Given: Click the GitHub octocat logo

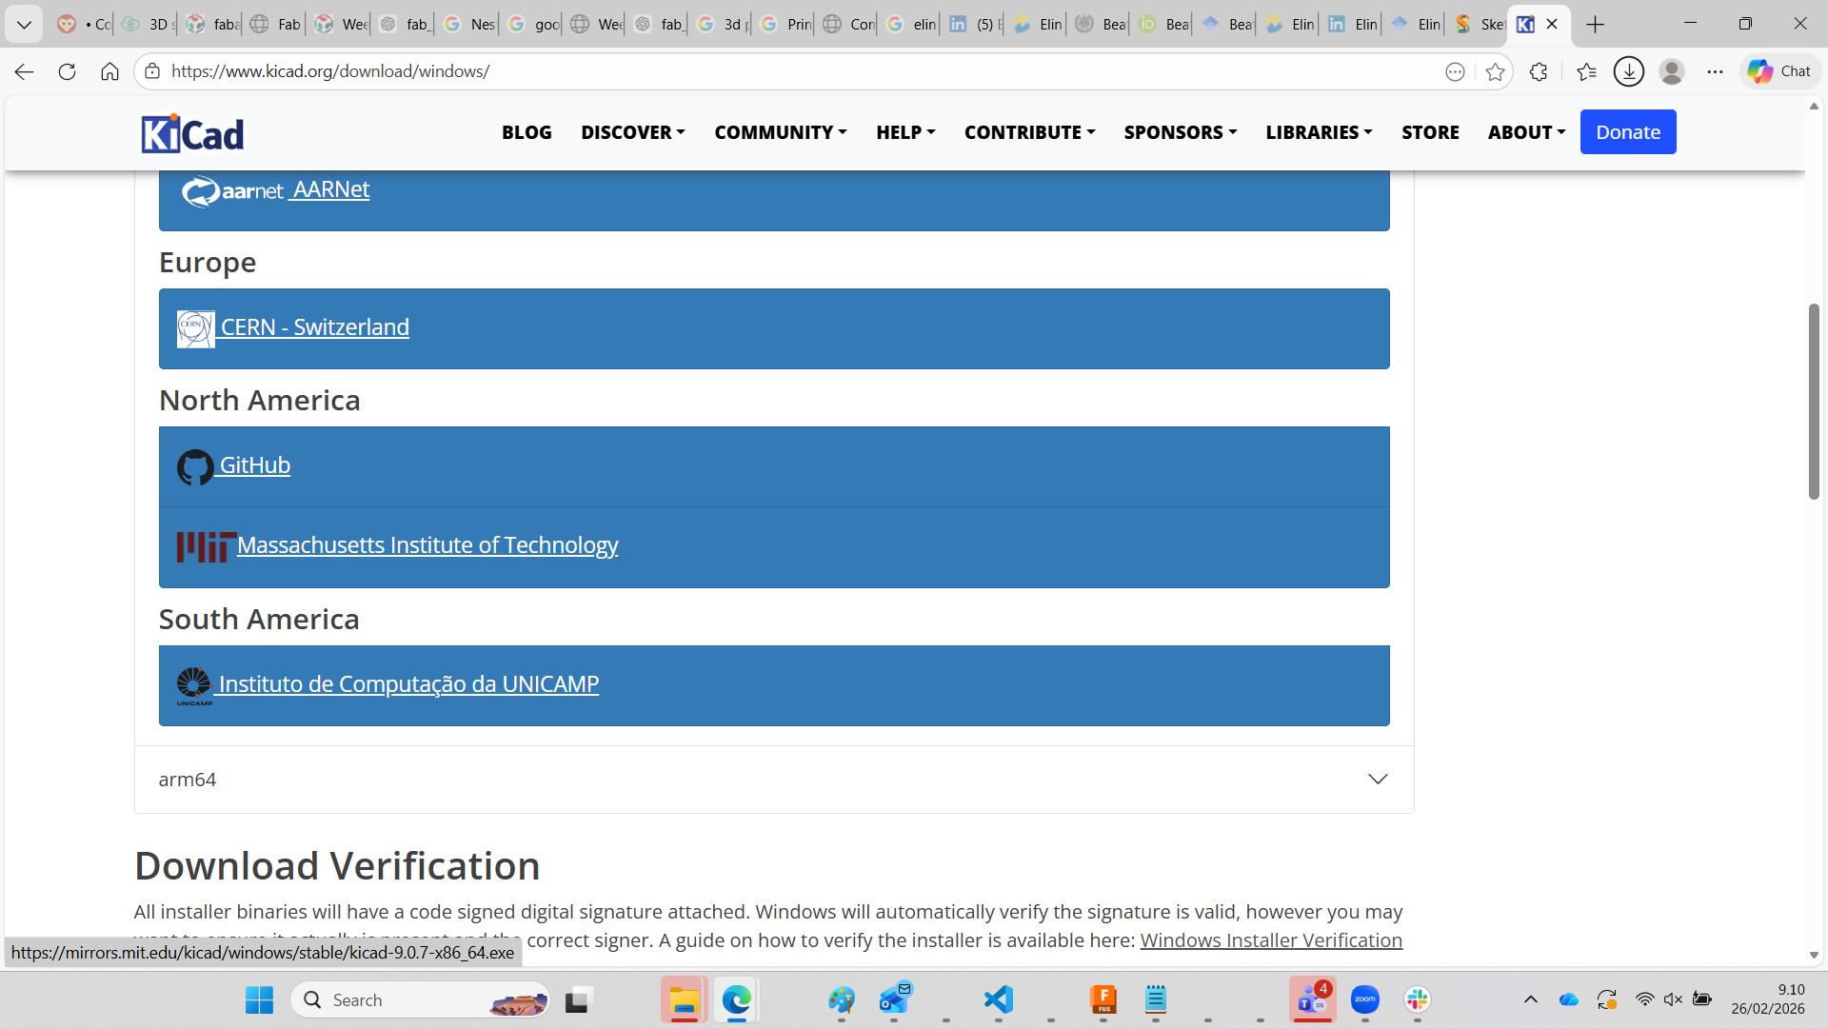Looking at the screenshot, I should tap(195, 466).
